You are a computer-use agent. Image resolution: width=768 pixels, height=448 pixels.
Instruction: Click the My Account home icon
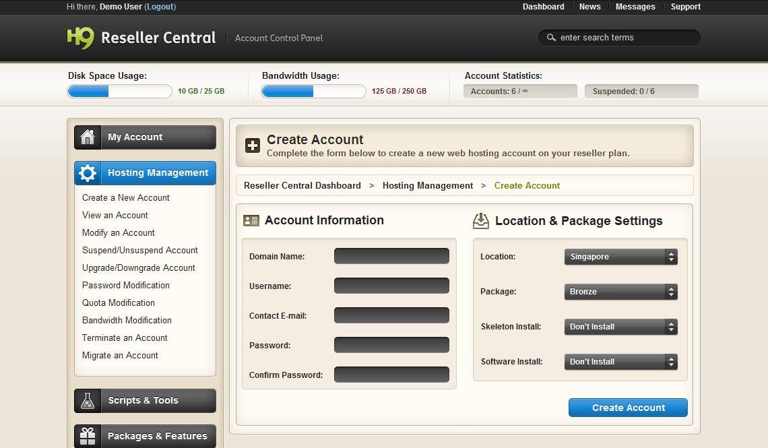point(88,137)
